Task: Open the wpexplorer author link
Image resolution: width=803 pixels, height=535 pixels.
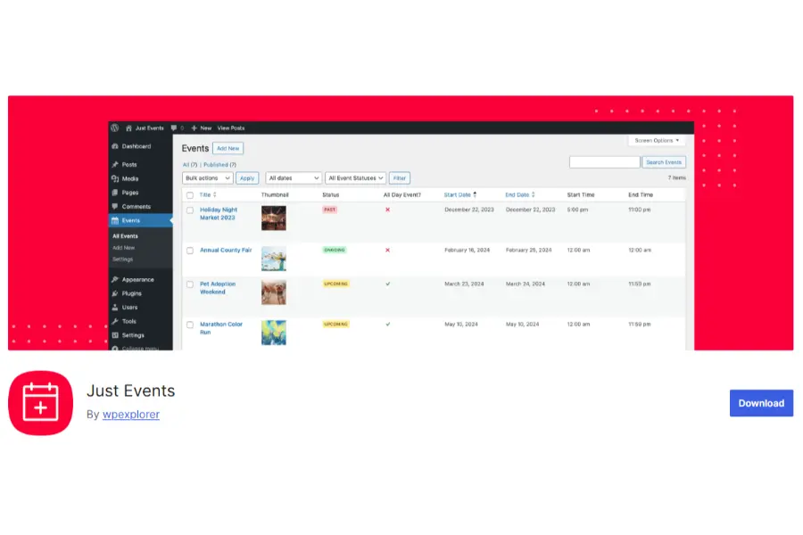Action: (x=131, y=414)
